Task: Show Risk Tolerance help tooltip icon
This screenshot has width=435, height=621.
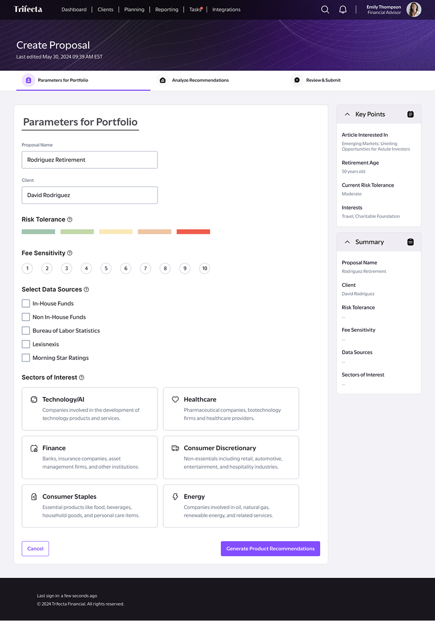Action: tap(70, 220)
